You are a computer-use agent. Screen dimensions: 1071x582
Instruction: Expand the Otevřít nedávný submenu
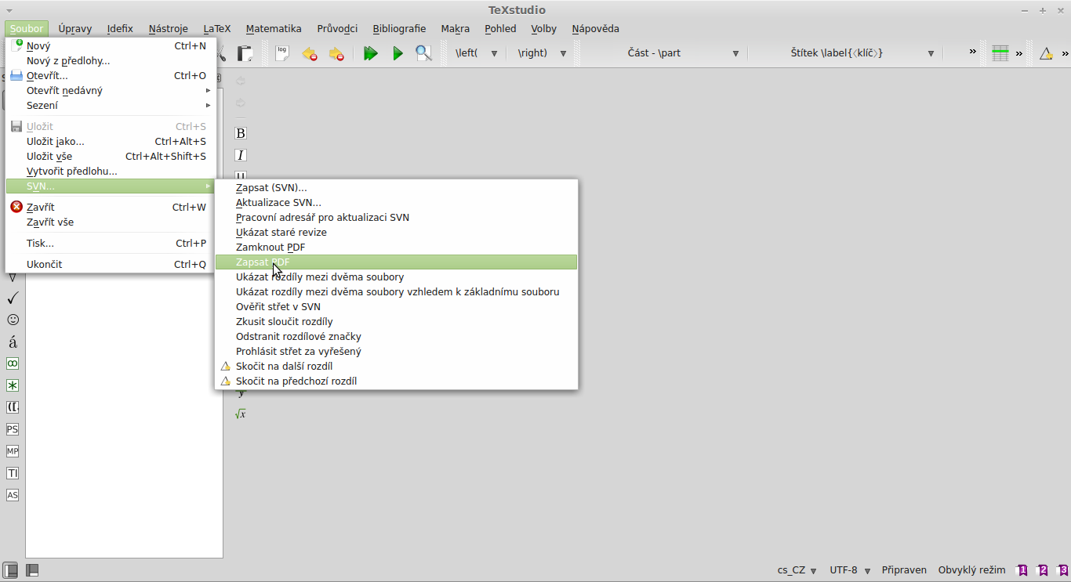click(110, 90)
